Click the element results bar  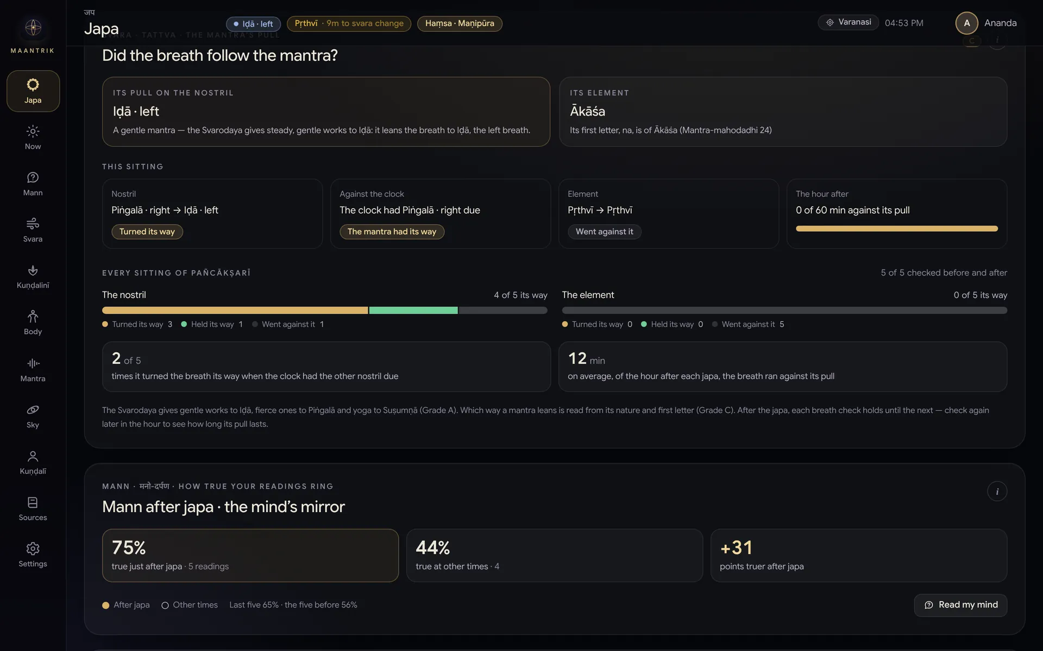[x=784, y=310]
